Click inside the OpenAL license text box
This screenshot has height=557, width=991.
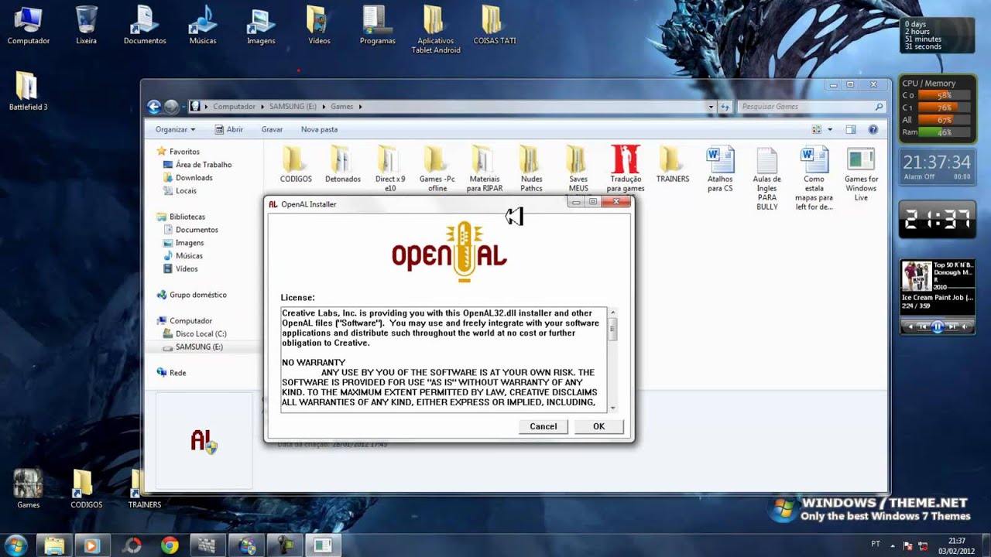(x=444, y=360)
